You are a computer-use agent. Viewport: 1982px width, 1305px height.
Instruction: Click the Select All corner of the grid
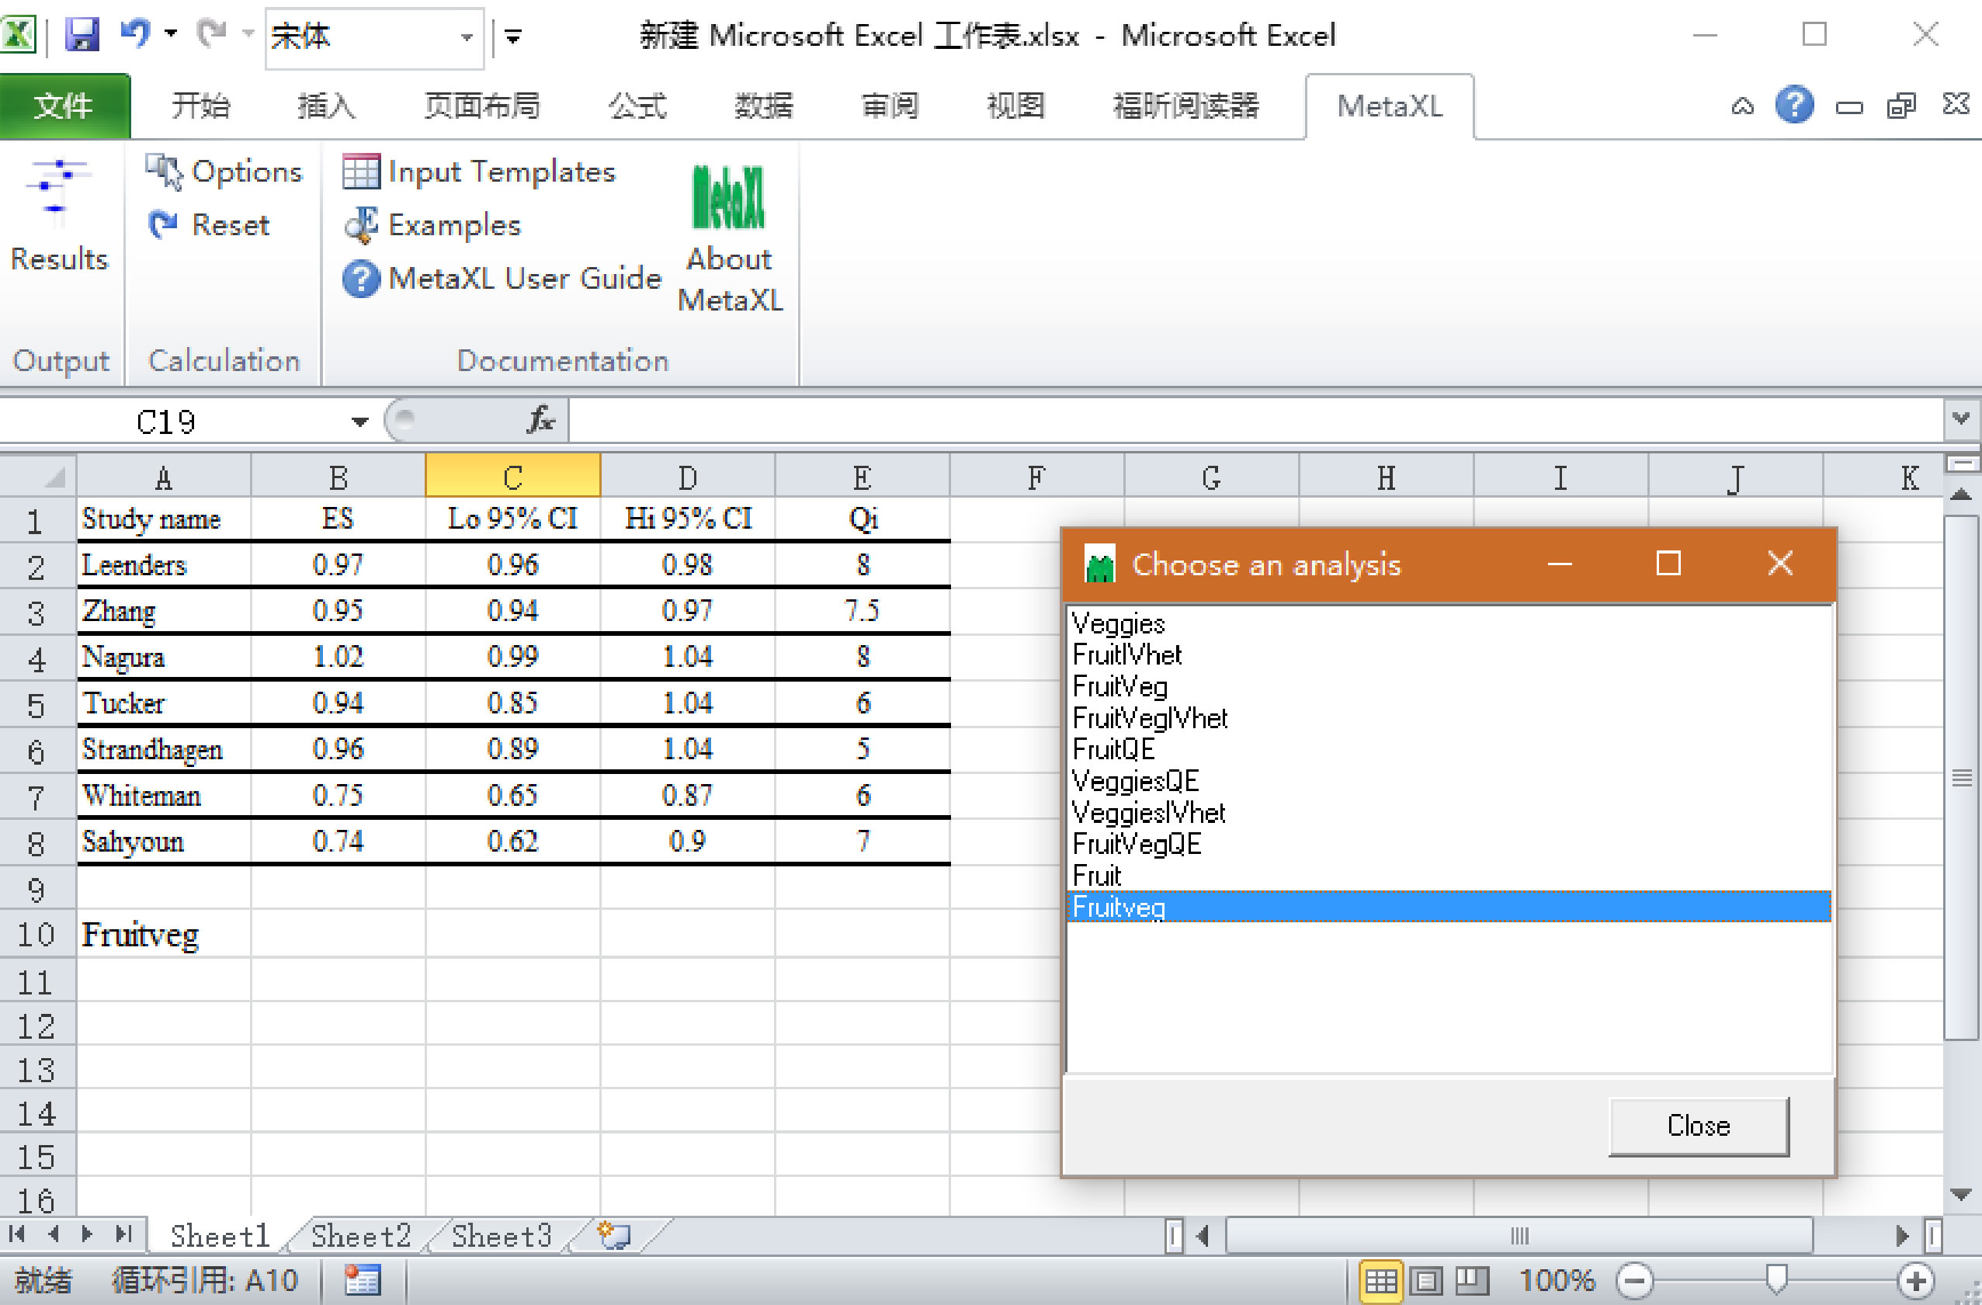pyautogui.click(x=38, y=477)
